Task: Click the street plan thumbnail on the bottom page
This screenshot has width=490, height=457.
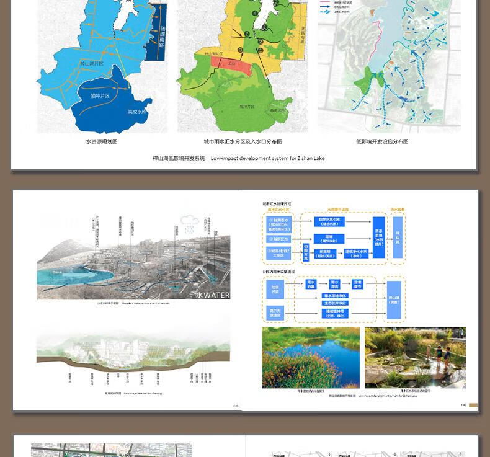Action: tap(112, 450)
